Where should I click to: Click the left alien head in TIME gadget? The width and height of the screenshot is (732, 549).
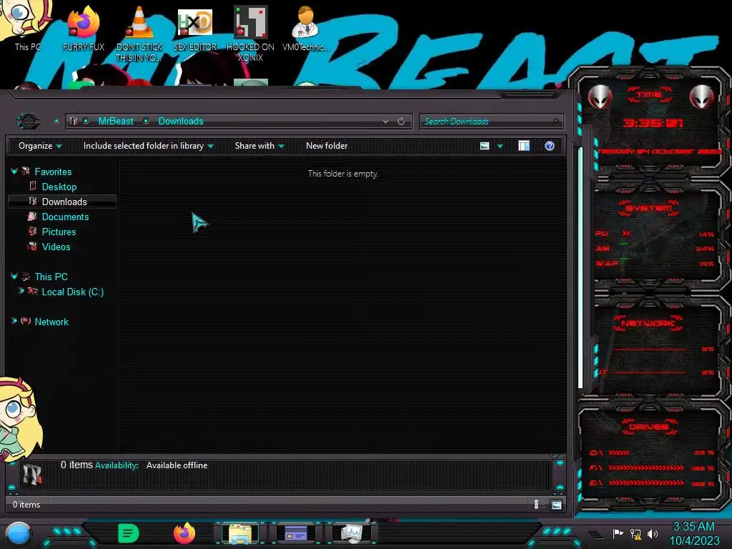pyautogui.click(x=600, y=97)
